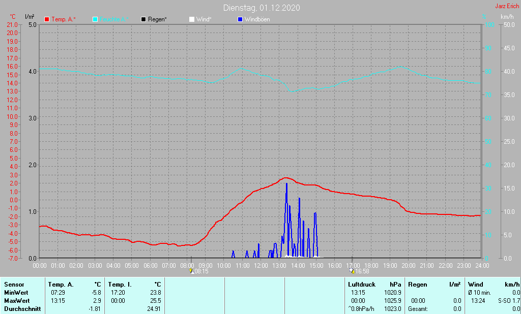Select the 'Temp. A.*' legend label
The width and height of the screenshot is (521, 314).
(x=64, y=19)
